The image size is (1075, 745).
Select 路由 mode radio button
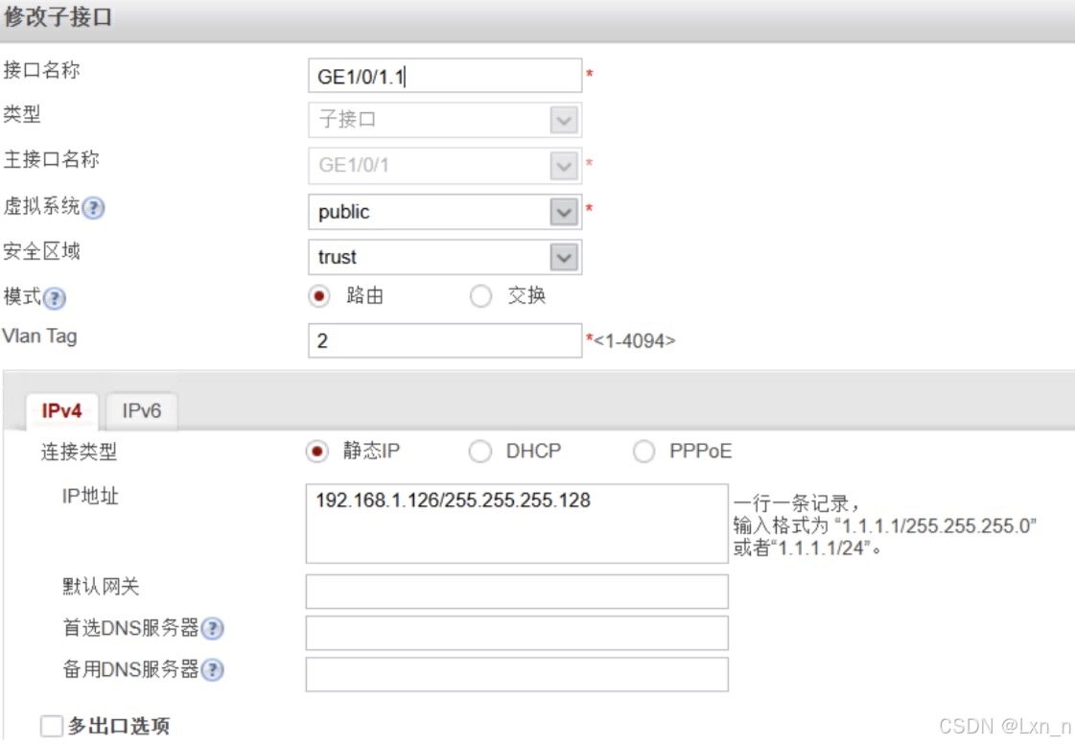[x=318, y=296]
